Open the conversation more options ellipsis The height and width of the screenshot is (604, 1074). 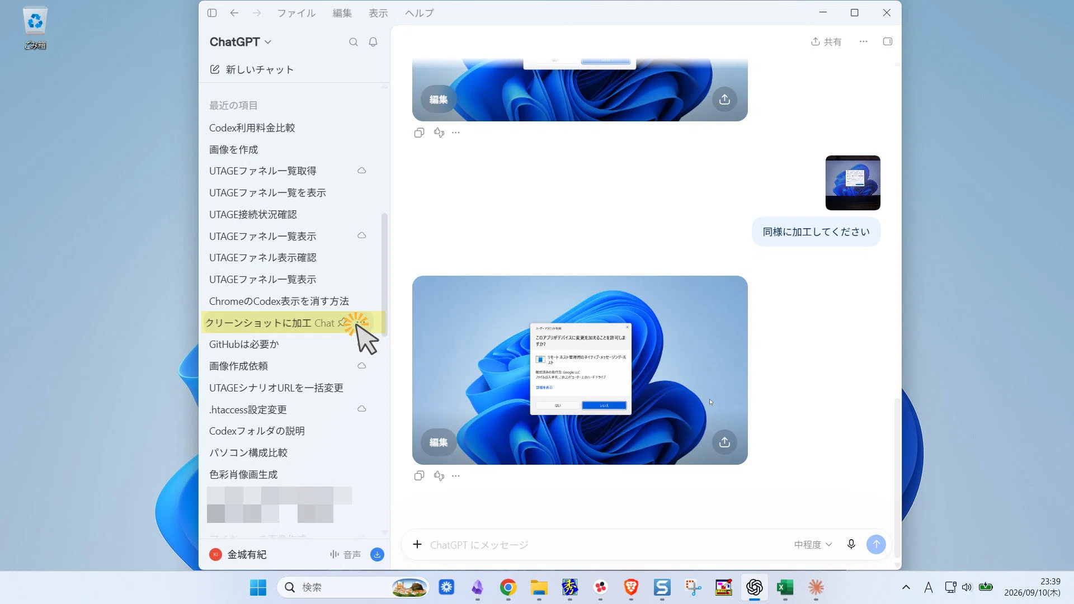coord(863,41)
